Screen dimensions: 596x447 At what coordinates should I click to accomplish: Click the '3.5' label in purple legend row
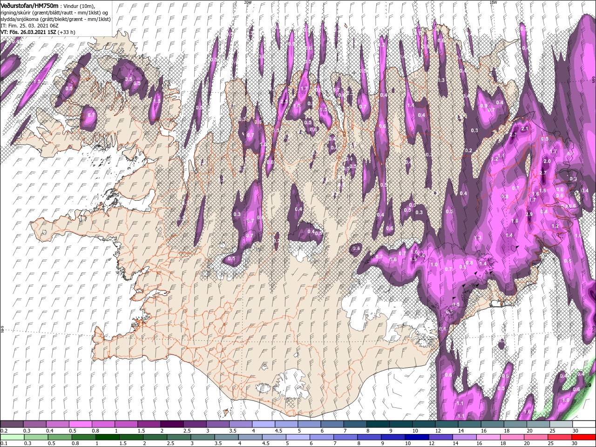click(233, 430)
